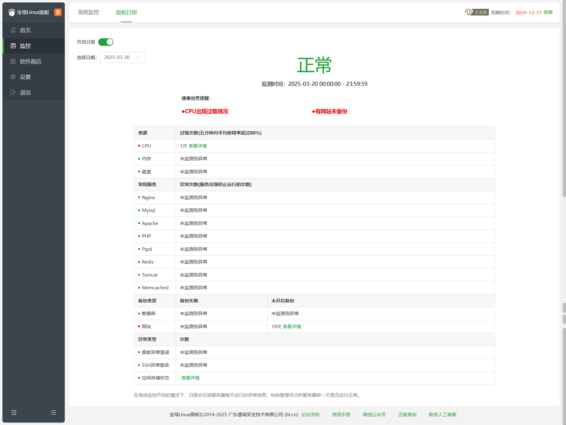View CPU overload details link
The height and width of the screenshot is (425, 566).
(198, 146)
